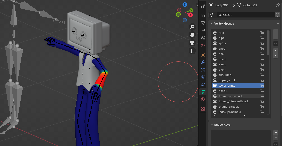Toggle lock on hand.L vertex group
The width and height of the screenshot is (282, 146).
point(262,91)
